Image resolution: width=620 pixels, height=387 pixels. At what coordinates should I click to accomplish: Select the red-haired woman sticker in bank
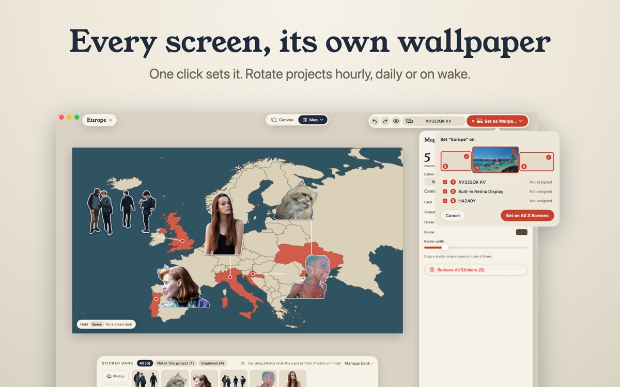coord(205,378)
